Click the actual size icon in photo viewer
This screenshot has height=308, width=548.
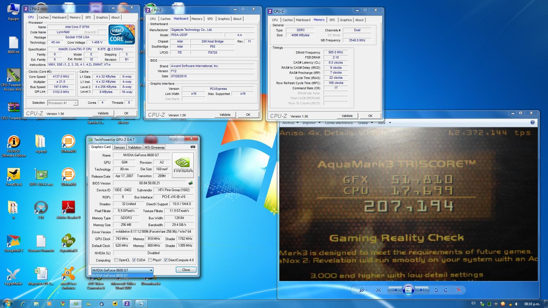[378, 290]
